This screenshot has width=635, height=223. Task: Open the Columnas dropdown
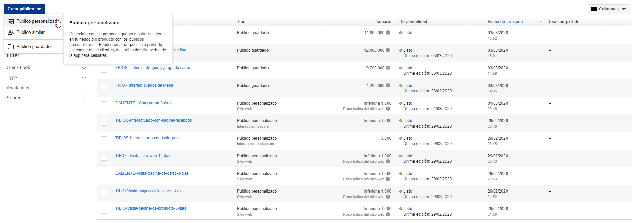coord(609,9)
